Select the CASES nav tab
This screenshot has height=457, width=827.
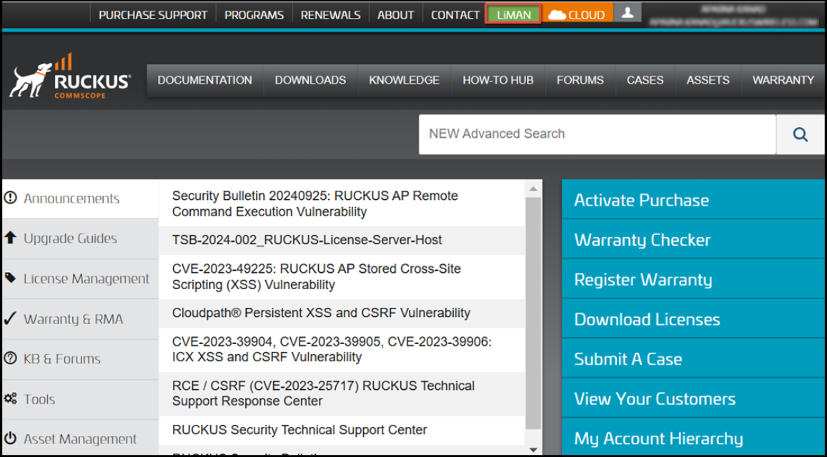coord(645,80)
